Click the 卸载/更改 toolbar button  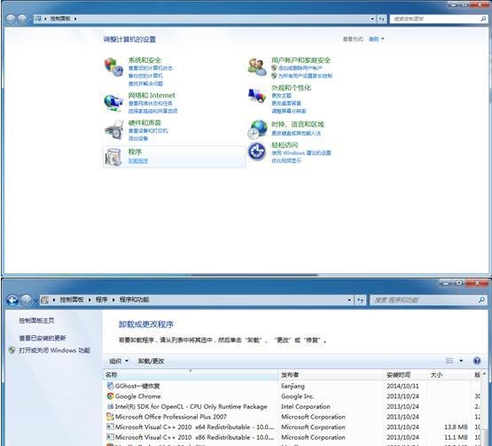[x=152, y=361]
